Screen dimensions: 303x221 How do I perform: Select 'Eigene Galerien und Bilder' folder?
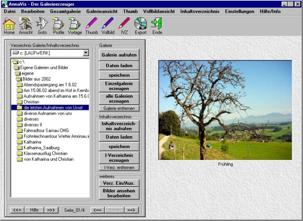pos(44,67)
